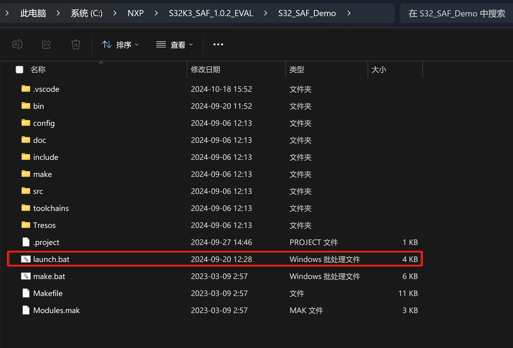Click the toolchains folder name
This screenshot has width=513, height=348.
point(51,208)
